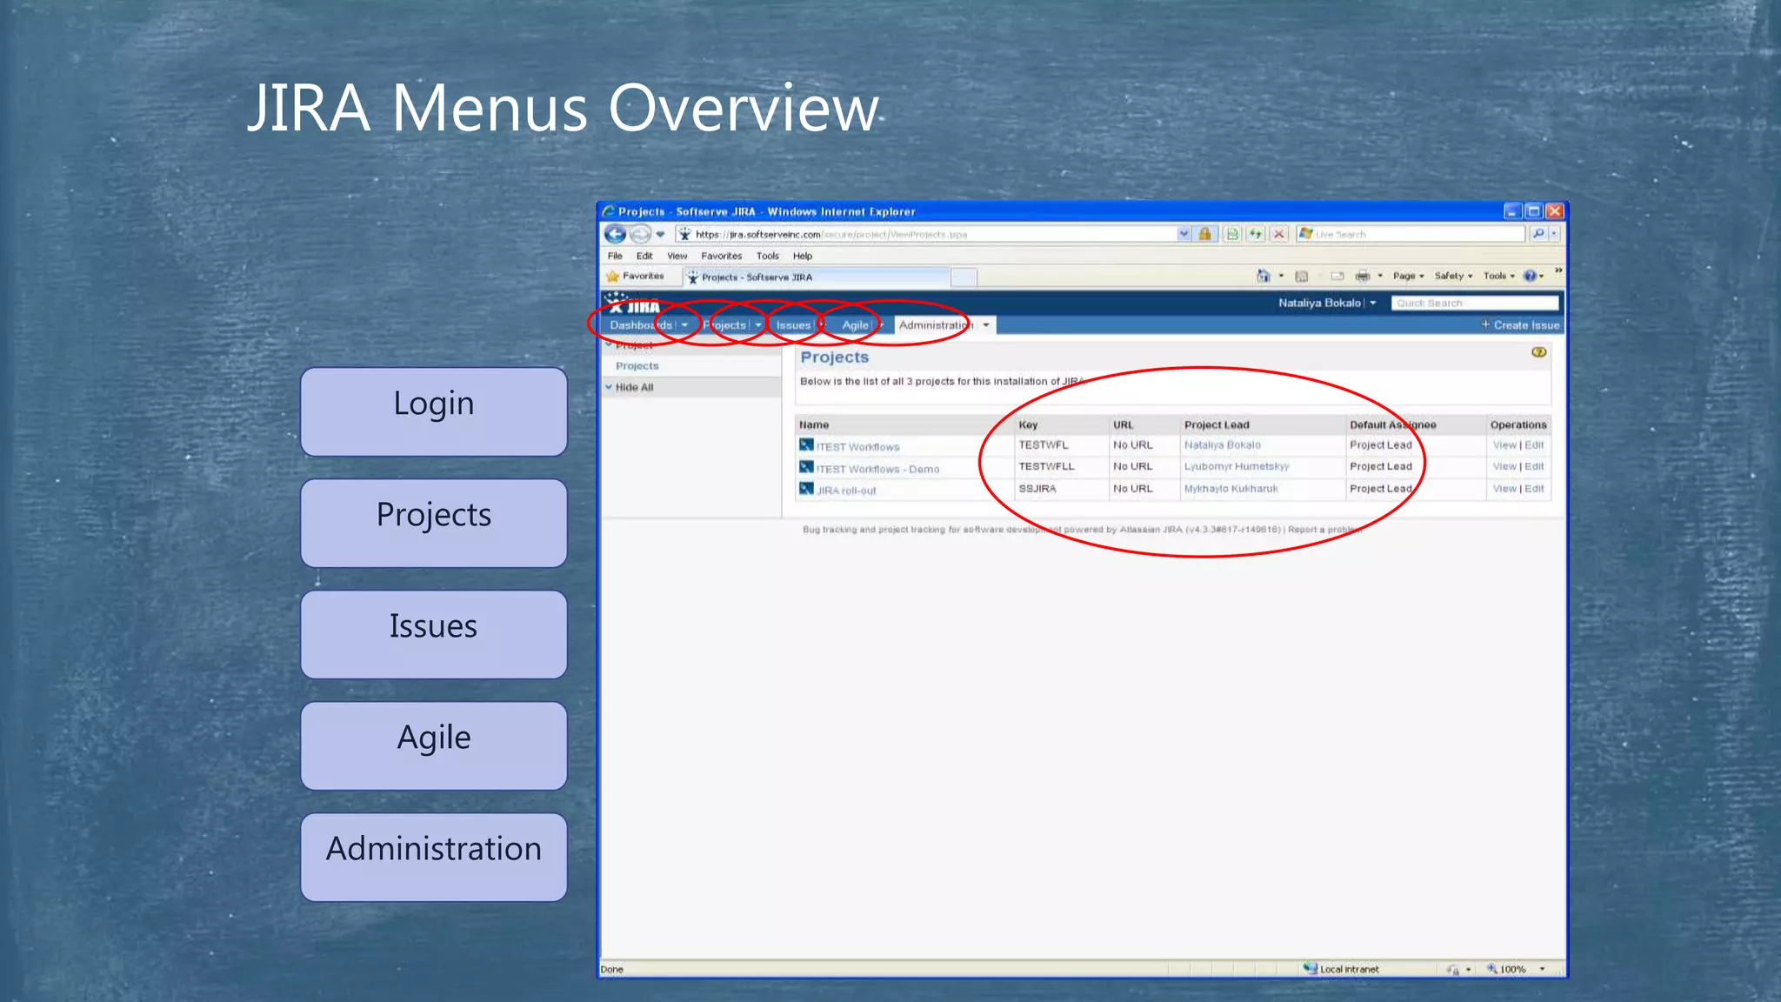1781x1002 pixels.
Task: Click Edit for the TESTWFLL row
Action: [1534, 466]
